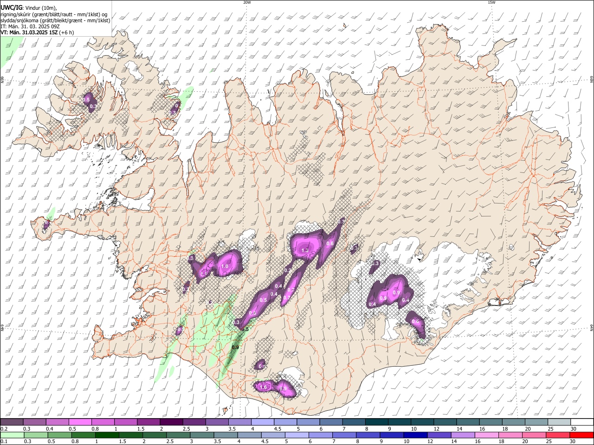Click the lower scale swatch between 3.5 and 4
Image resolution: width=594 pixels, height=445 pixels.
click(x=225, y=435)
